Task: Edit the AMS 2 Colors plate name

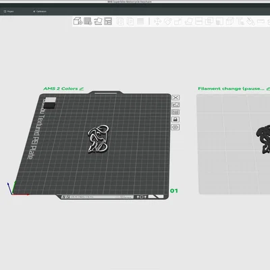Action: (82, 88)
